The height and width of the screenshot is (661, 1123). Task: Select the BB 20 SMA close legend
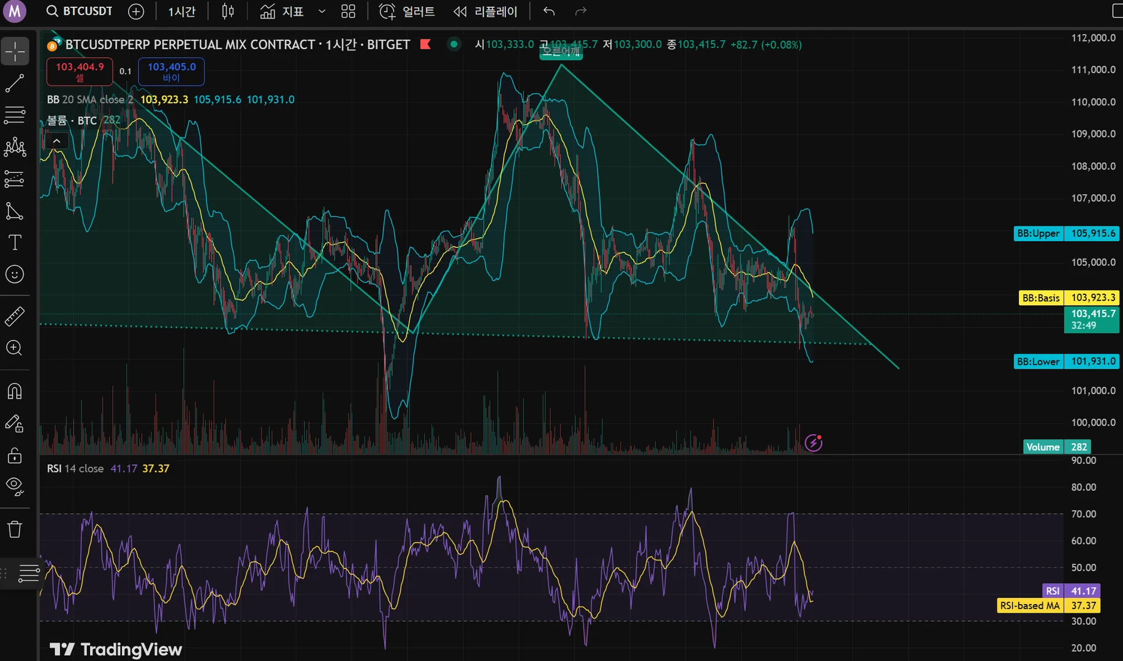(90, 99)
